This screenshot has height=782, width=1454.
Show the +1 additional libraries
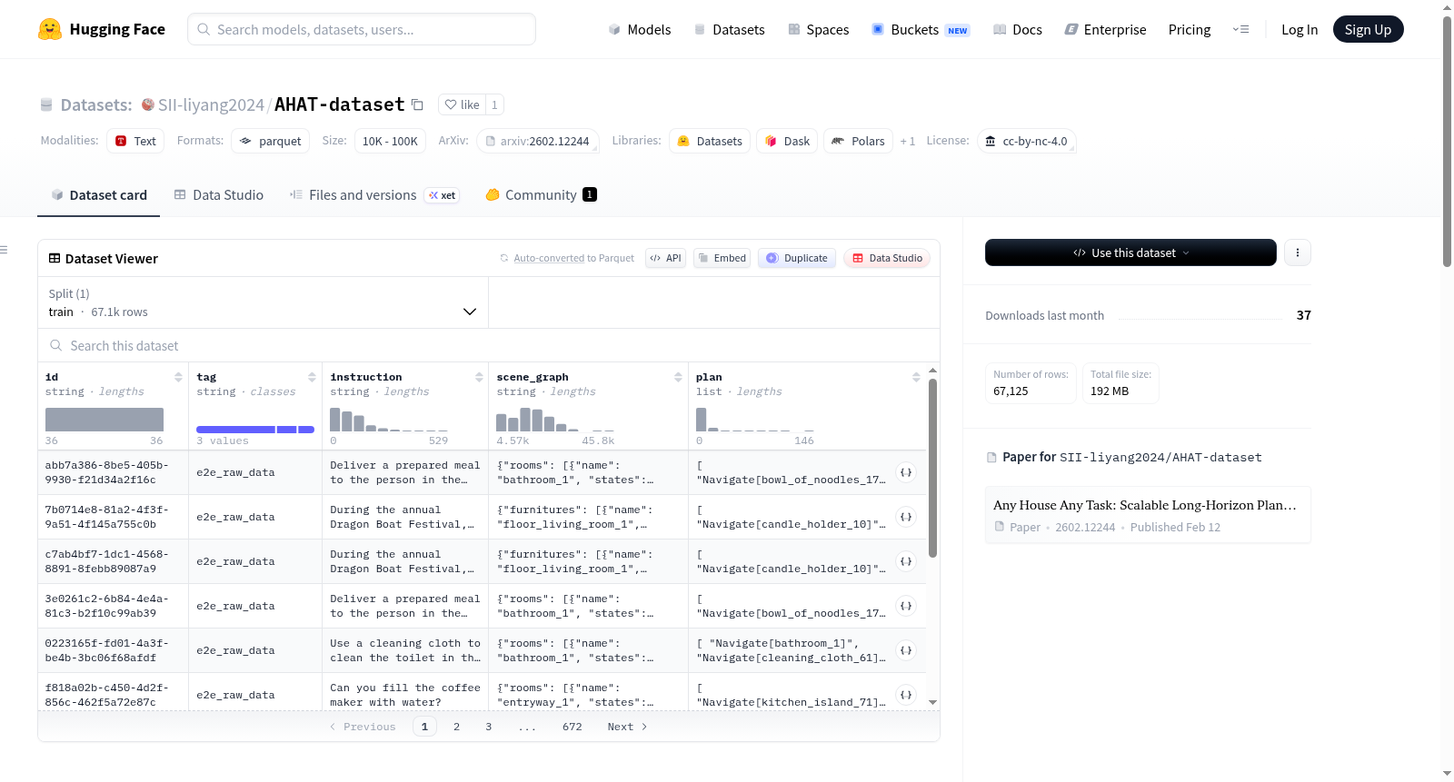908,141
